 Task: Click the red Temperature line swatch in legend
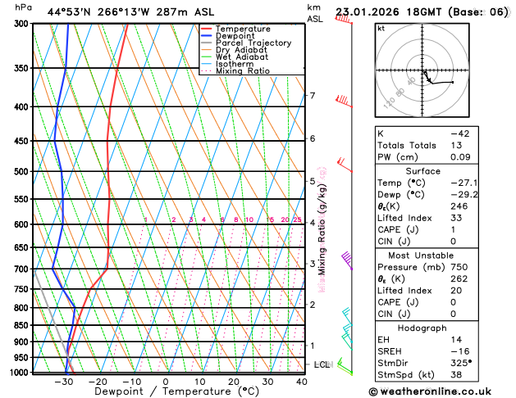pyautogui.click(x=206, y=29)
